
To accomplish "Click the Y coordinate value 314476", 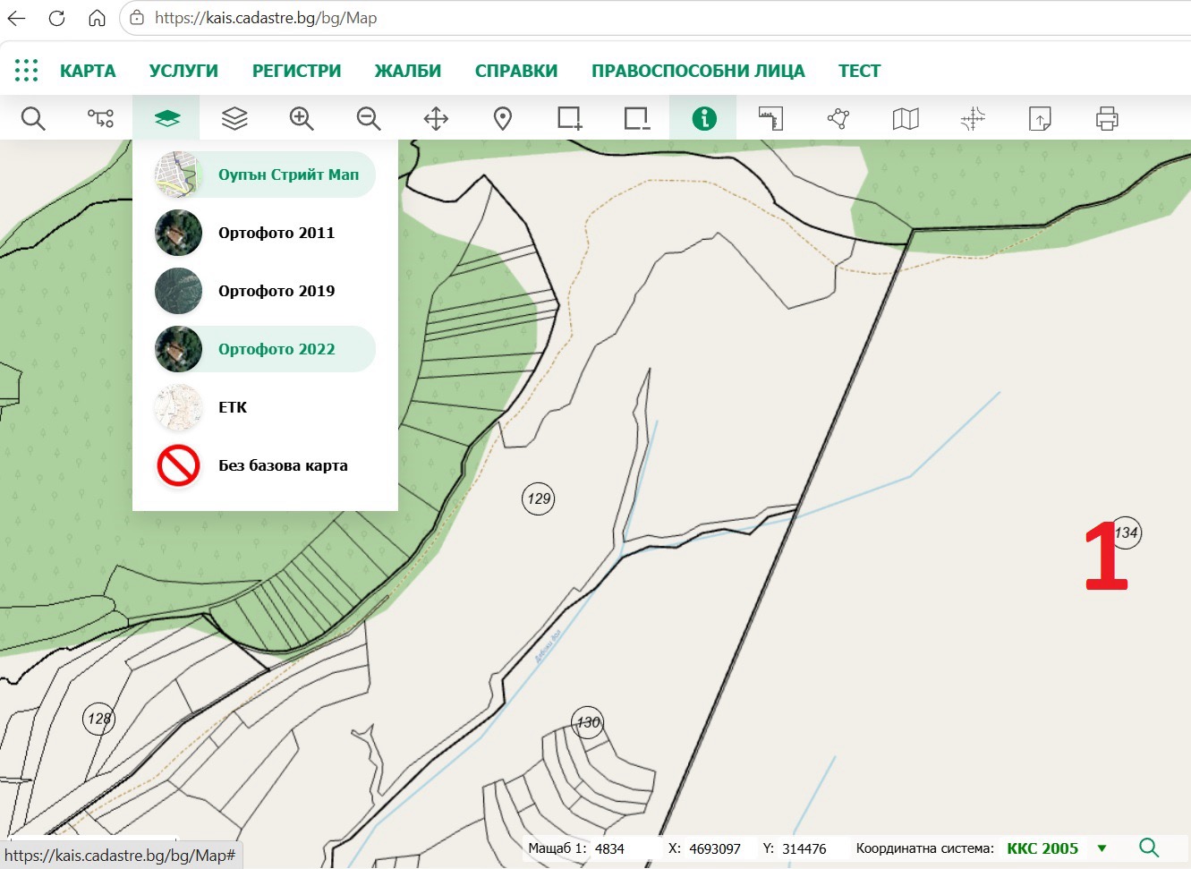I will (x=804, y=848).
